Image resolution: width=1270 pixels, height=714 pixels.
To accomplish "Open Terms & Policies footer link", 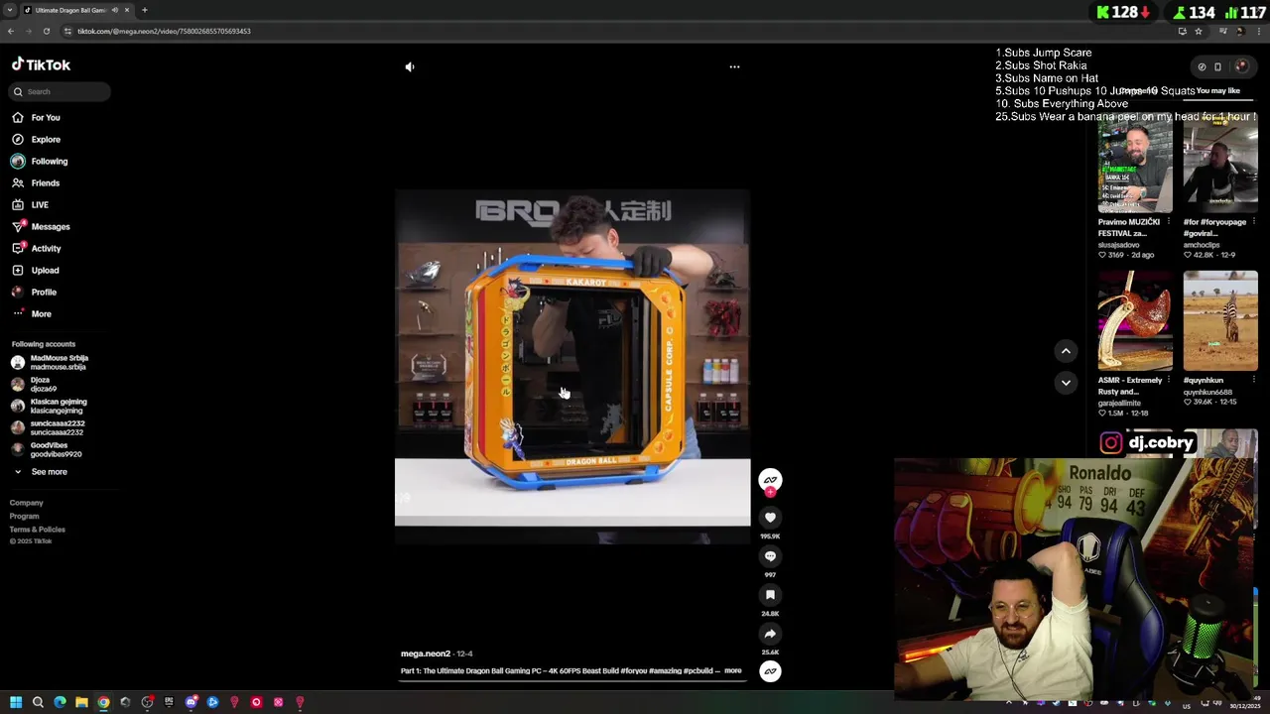I will click(x=38, y=530).
